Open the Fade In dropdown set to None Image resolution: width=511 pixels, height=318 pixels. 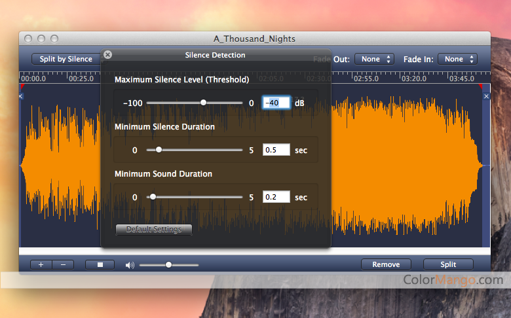[457, 59]
